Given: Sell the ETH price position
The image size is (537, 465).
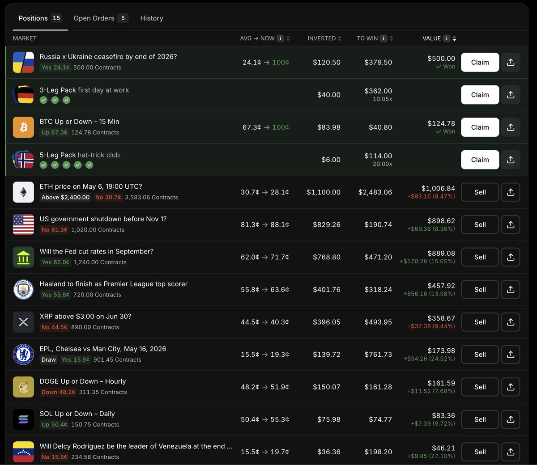Looking at the screenshot, I should (480, 192).
